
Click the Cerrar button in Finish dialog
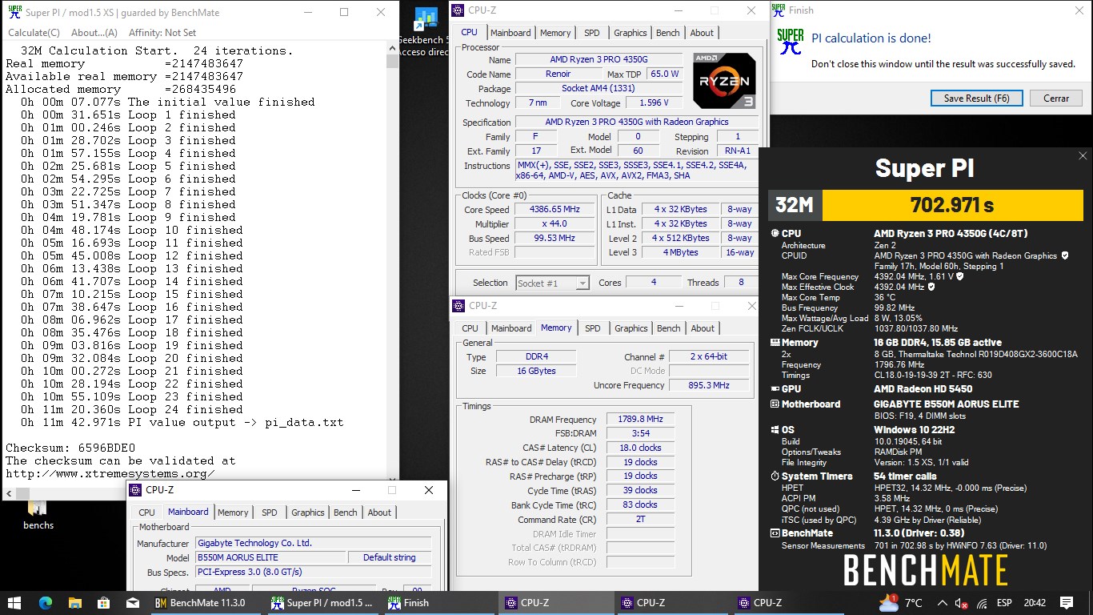tap(1055, 98)
